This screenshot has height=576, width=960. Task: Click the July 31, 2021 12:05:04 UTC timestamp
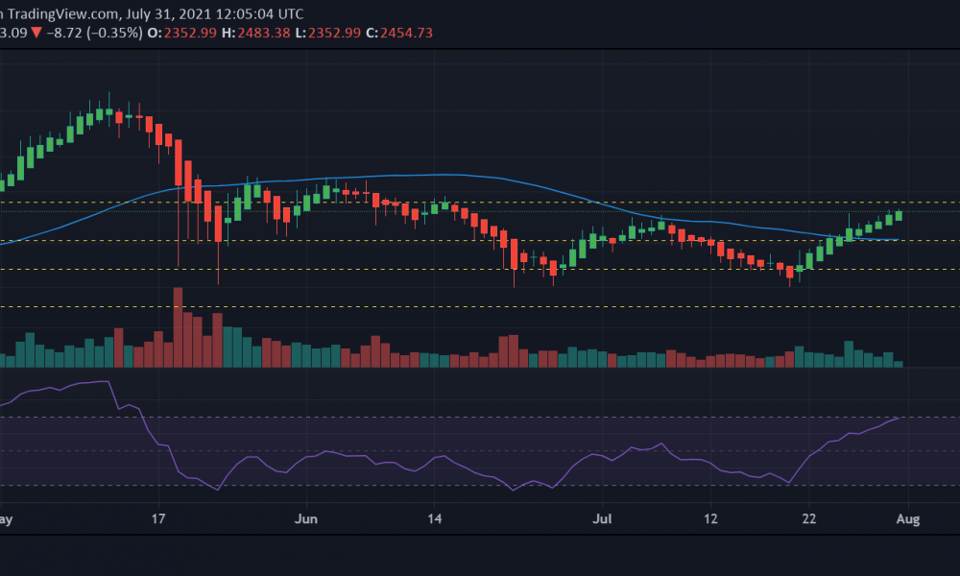pyautogui.click(x=214, y=13)
